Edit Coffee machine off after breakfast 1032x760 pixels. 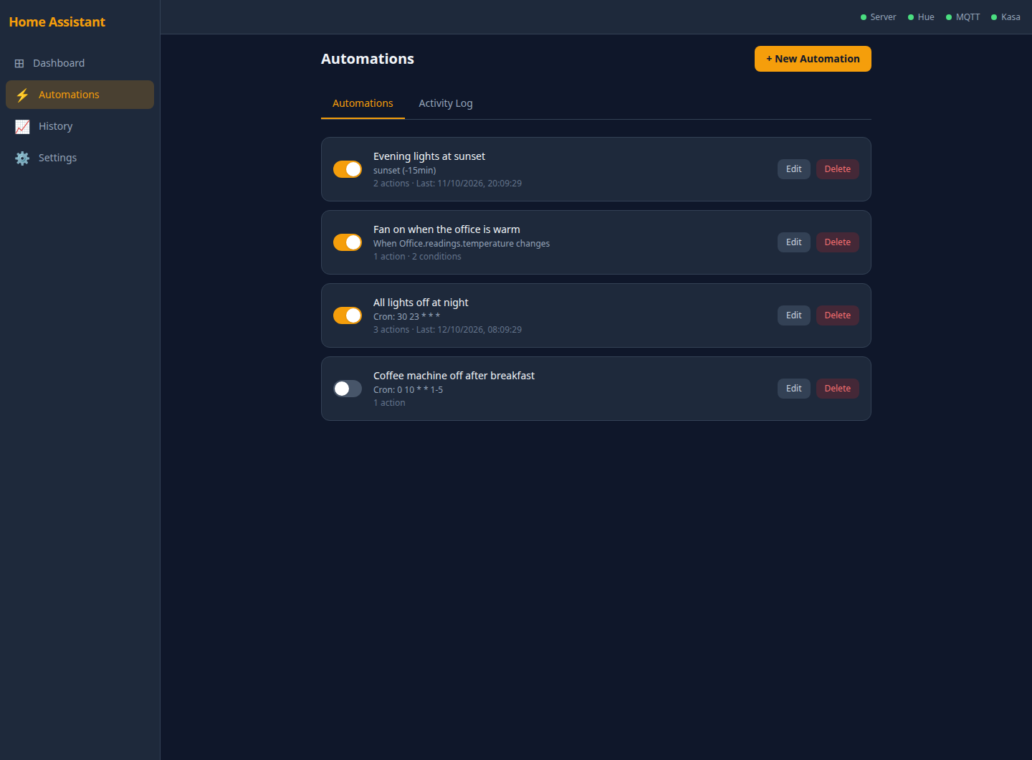pos(794,389)
